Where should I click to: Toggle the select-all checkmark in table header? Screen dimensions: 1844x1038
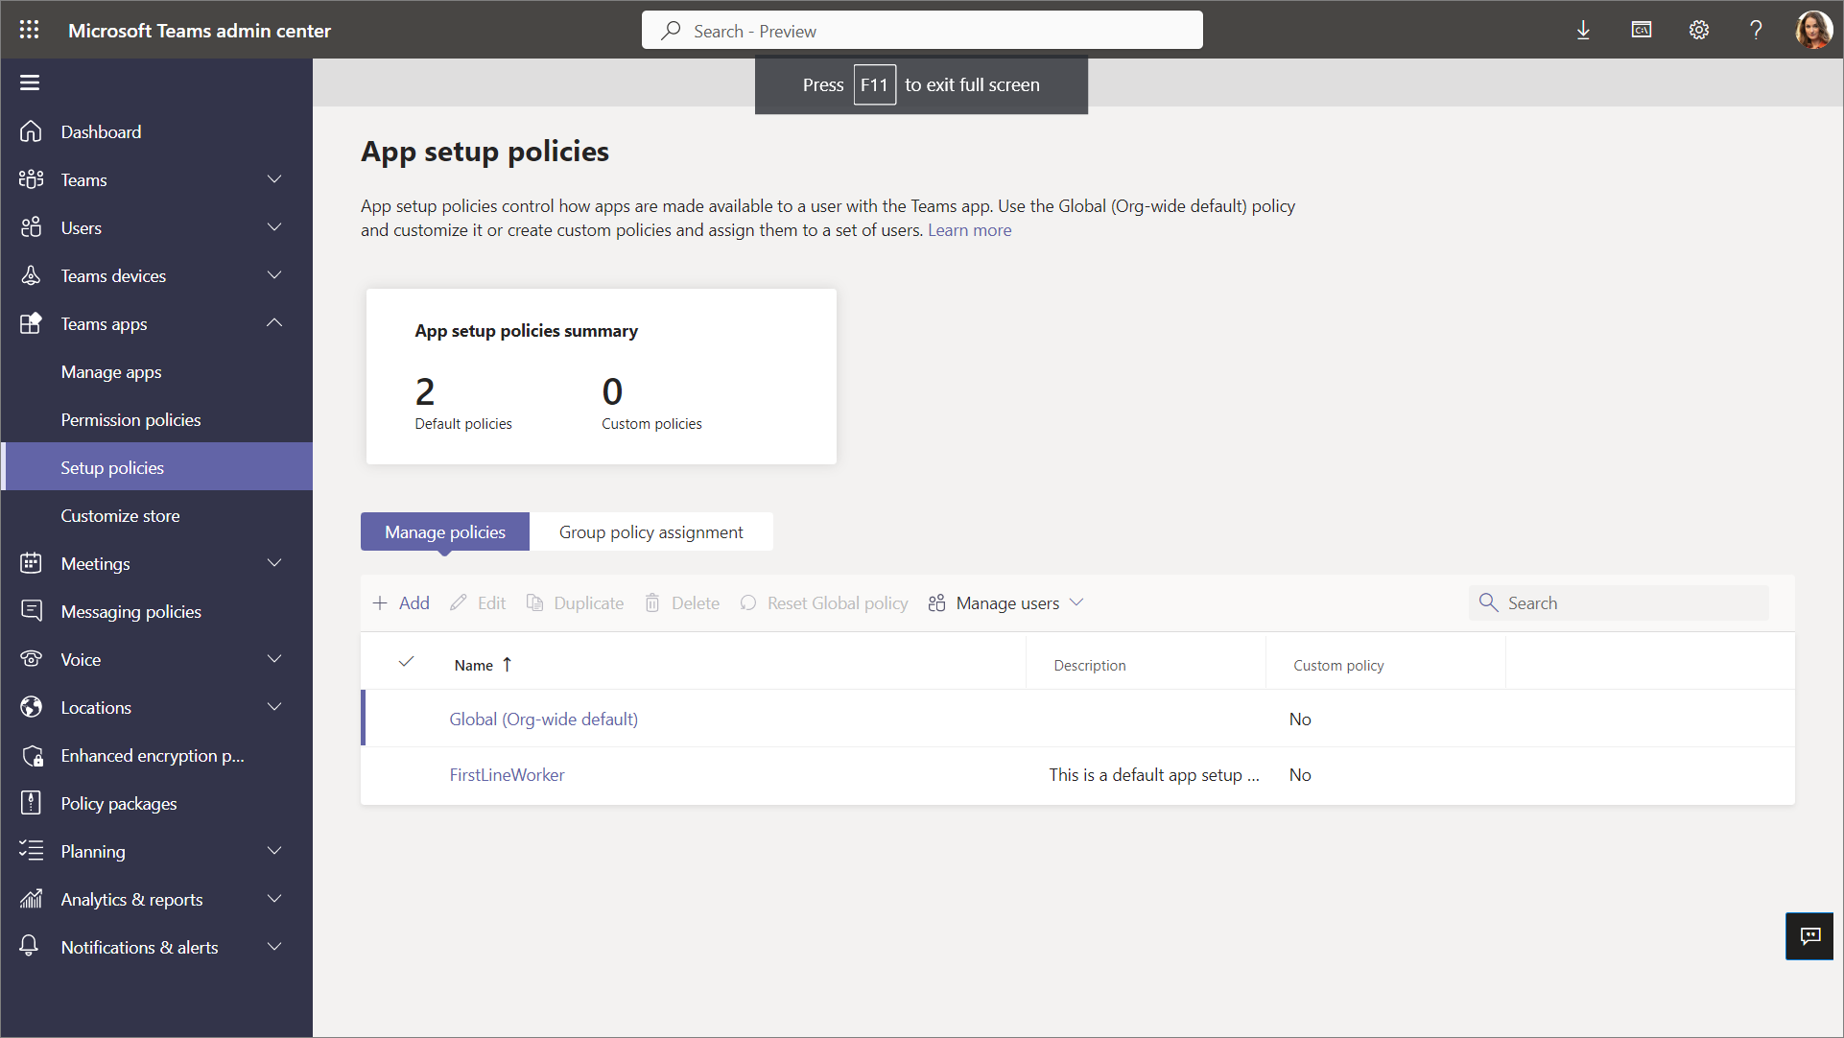[x=406, y=663]
